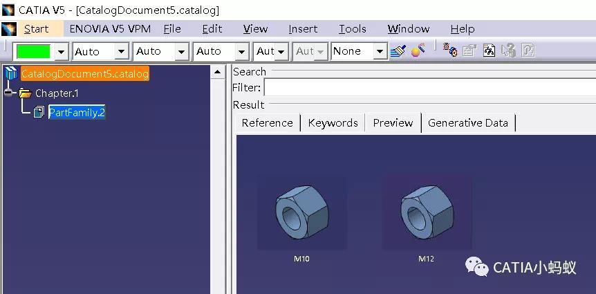
Task: Open the Edit menu
Action: (212, 29)
